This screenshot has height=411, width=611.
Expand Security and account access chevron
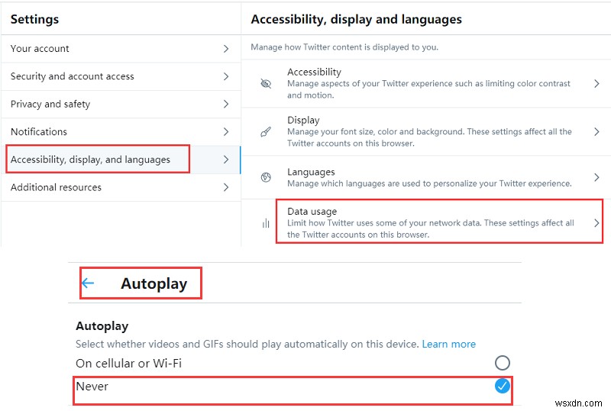pos(226,76)
